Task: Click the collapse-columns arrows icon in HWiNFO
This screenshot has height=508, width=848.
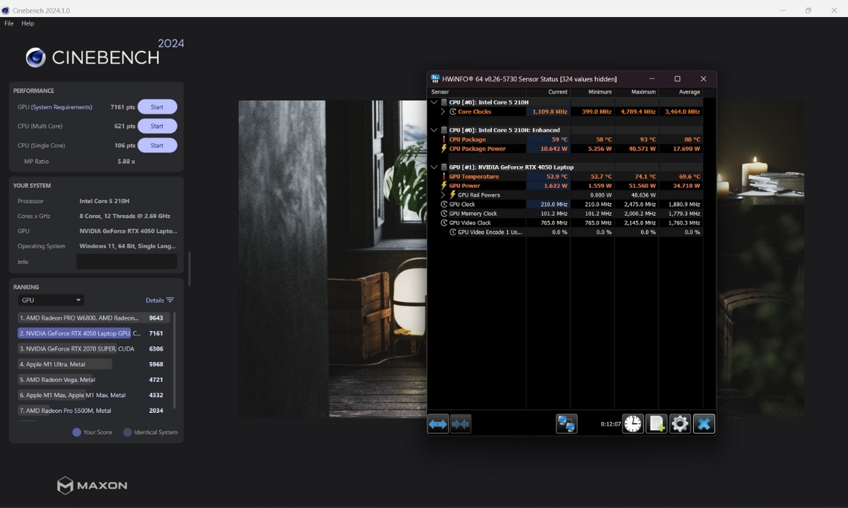Action: coord(461,424)
